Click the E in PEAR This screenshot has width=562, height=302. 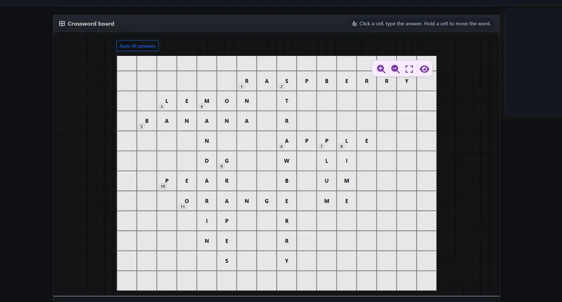pos(187,181)
